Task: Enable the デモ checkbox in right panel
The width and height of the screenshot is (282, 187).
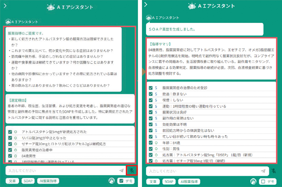Action: coord(263,181)
